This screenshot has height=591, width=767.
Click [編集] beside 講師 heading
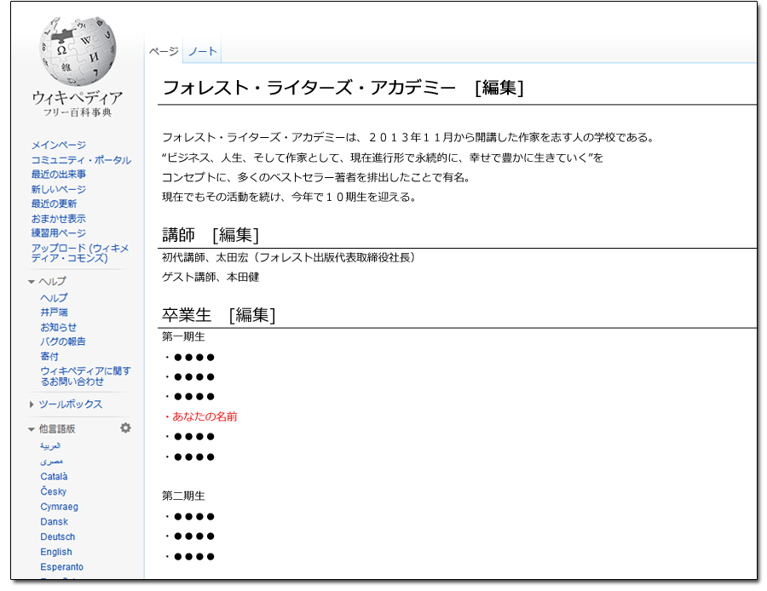235,235
